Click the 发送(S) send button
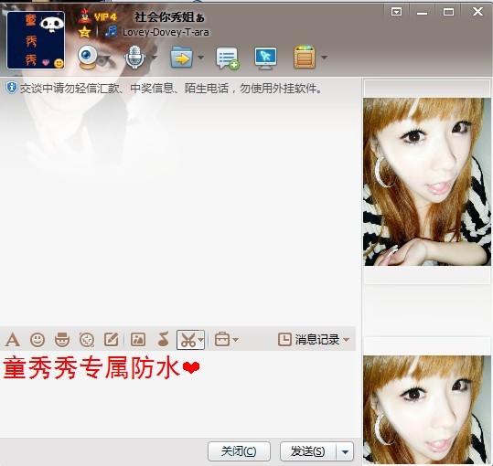Screen dimensions: 493x466 [x=308, y=451]
